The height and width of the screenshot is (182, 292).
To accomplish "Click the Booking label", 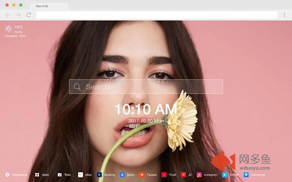I will coord(109,175).
